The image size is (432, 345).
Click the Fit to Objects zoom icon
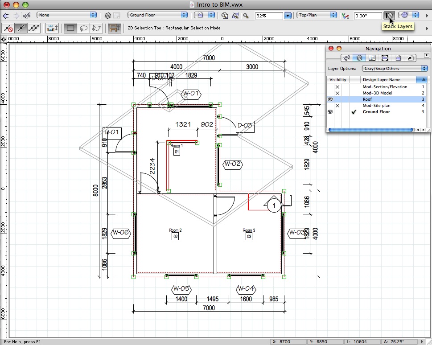[x=235, y=16]
